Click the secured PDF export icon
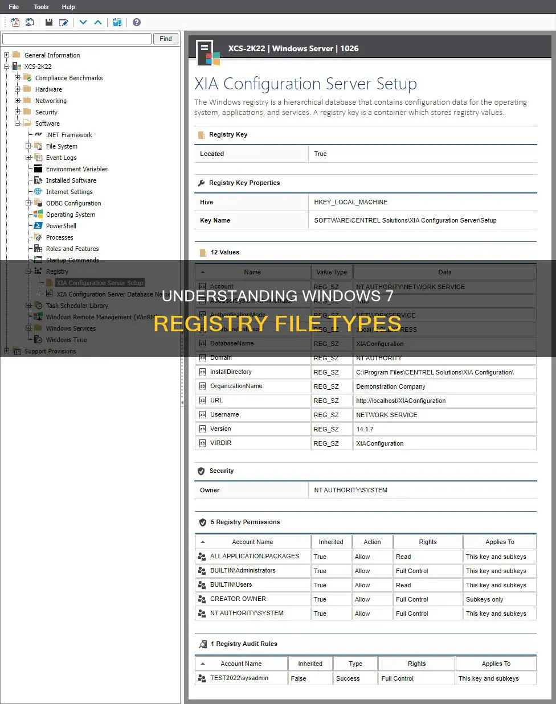Image resolution: width=556 pixels, height=704 pixels. click(30, 22)
